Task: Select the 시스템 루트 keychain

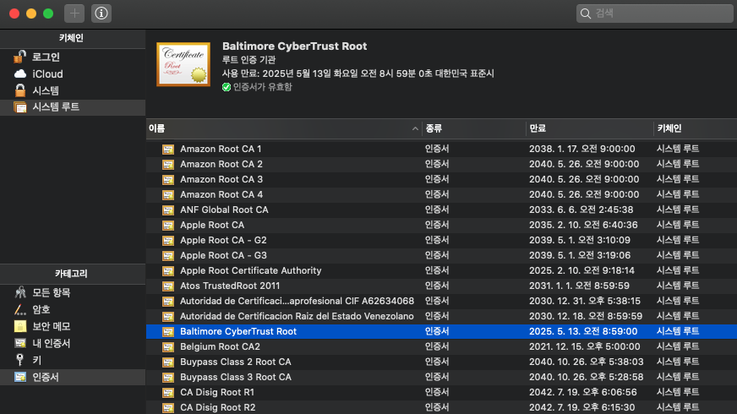Action: pyautogui.click(x=73, y=107)
